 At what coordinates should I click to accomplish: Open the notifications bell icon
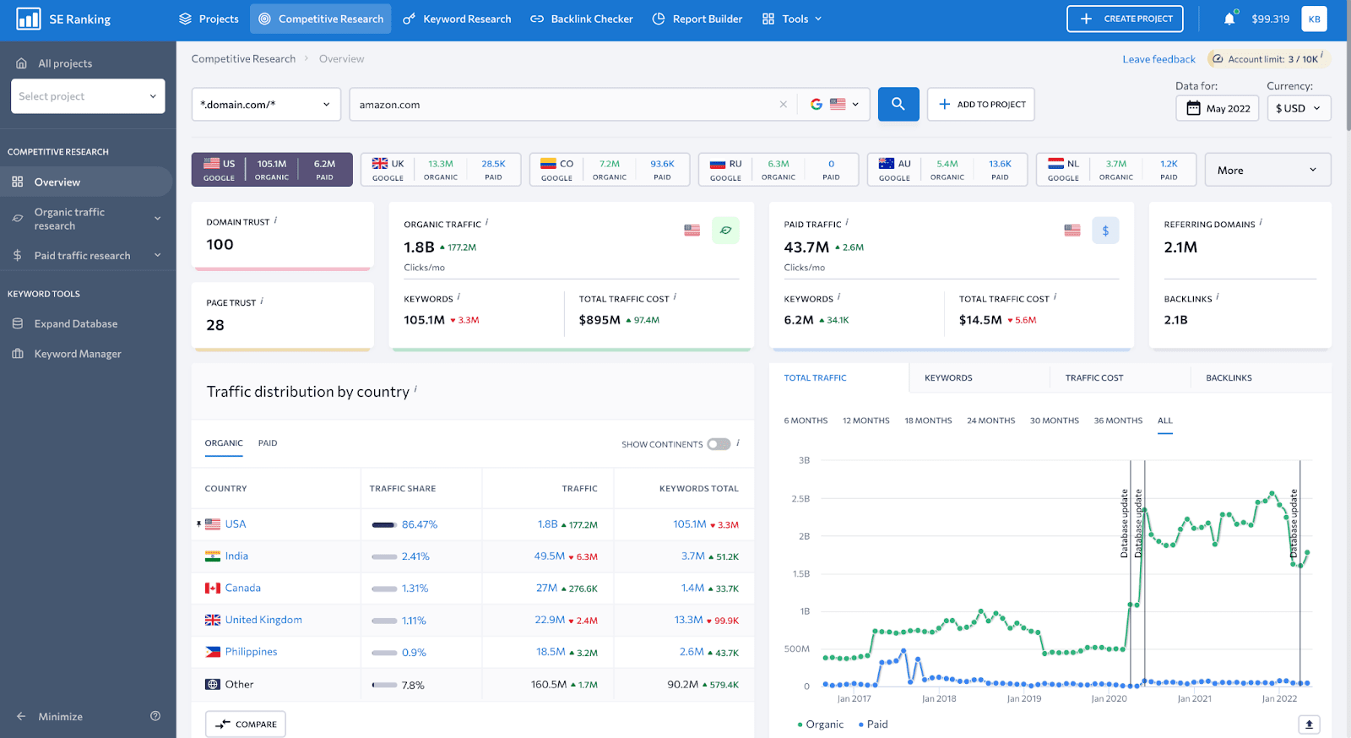[x=1229, y=19]
